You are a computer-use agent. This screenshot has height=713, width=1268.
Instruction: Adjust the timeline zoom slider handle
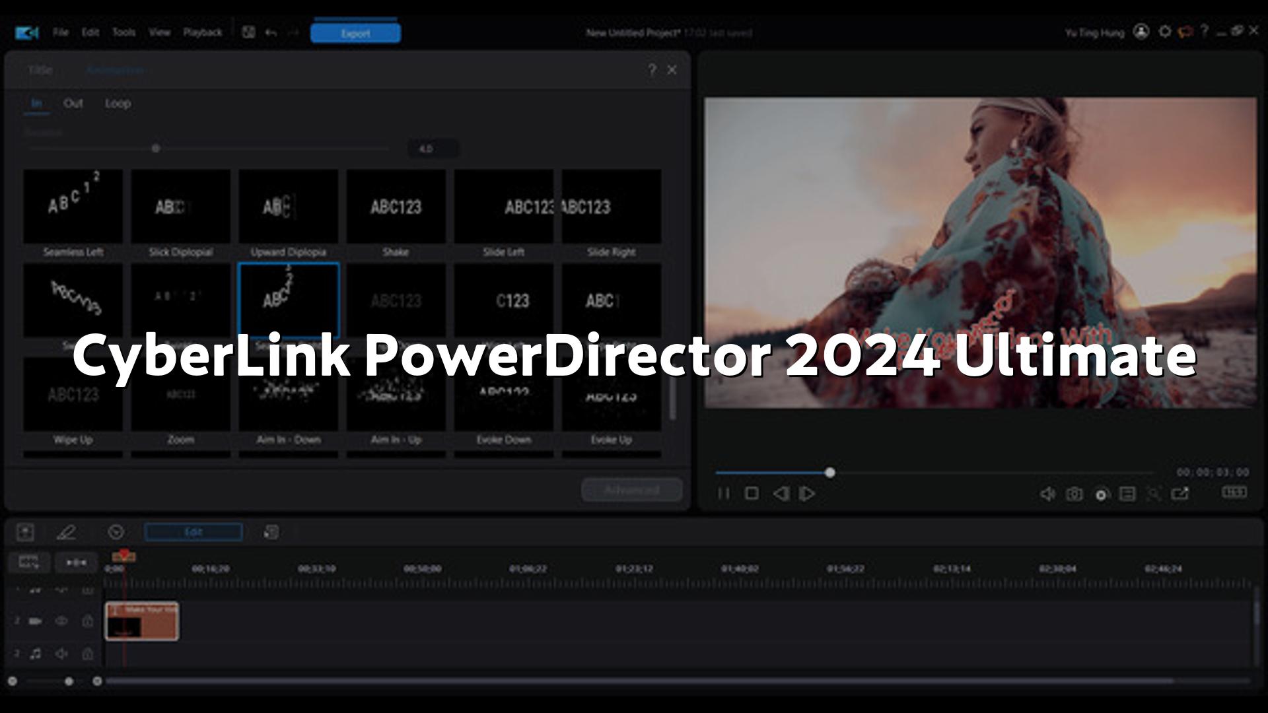pyautogui.click(x=69, y=681)
